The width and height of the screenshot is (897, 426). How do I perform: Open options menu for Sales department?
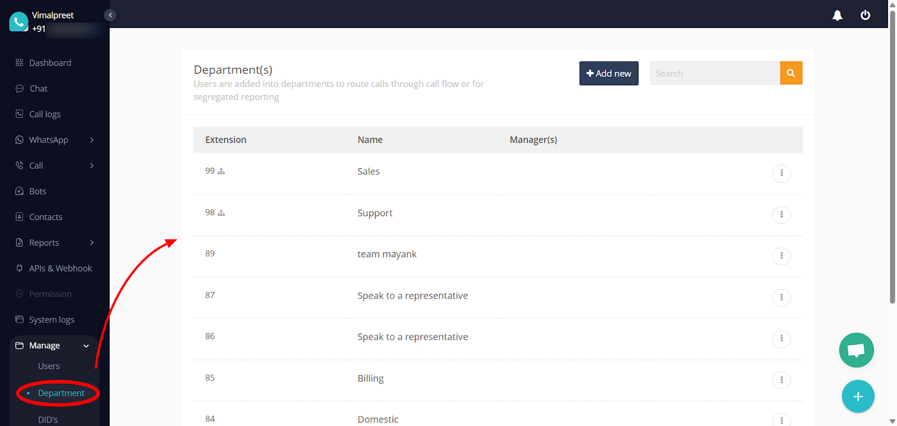[x=781, y=173]
